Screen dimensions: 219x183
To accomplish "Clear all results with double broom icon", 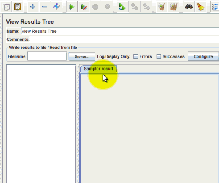I will pyautogui.click(x=173, y=6).
